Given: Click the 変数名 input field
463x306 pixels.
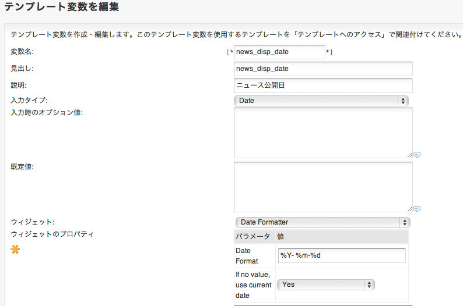Looking at the screenshot, I should (279, 52).
